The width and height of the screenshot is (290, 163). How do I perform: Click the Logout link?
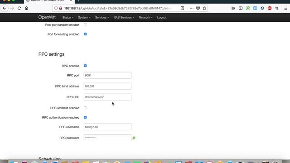click(x=162, y=17)
